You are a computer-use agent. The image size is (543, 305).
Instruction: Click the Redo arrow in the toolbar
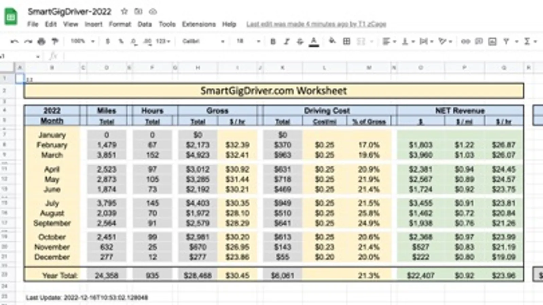28,42
